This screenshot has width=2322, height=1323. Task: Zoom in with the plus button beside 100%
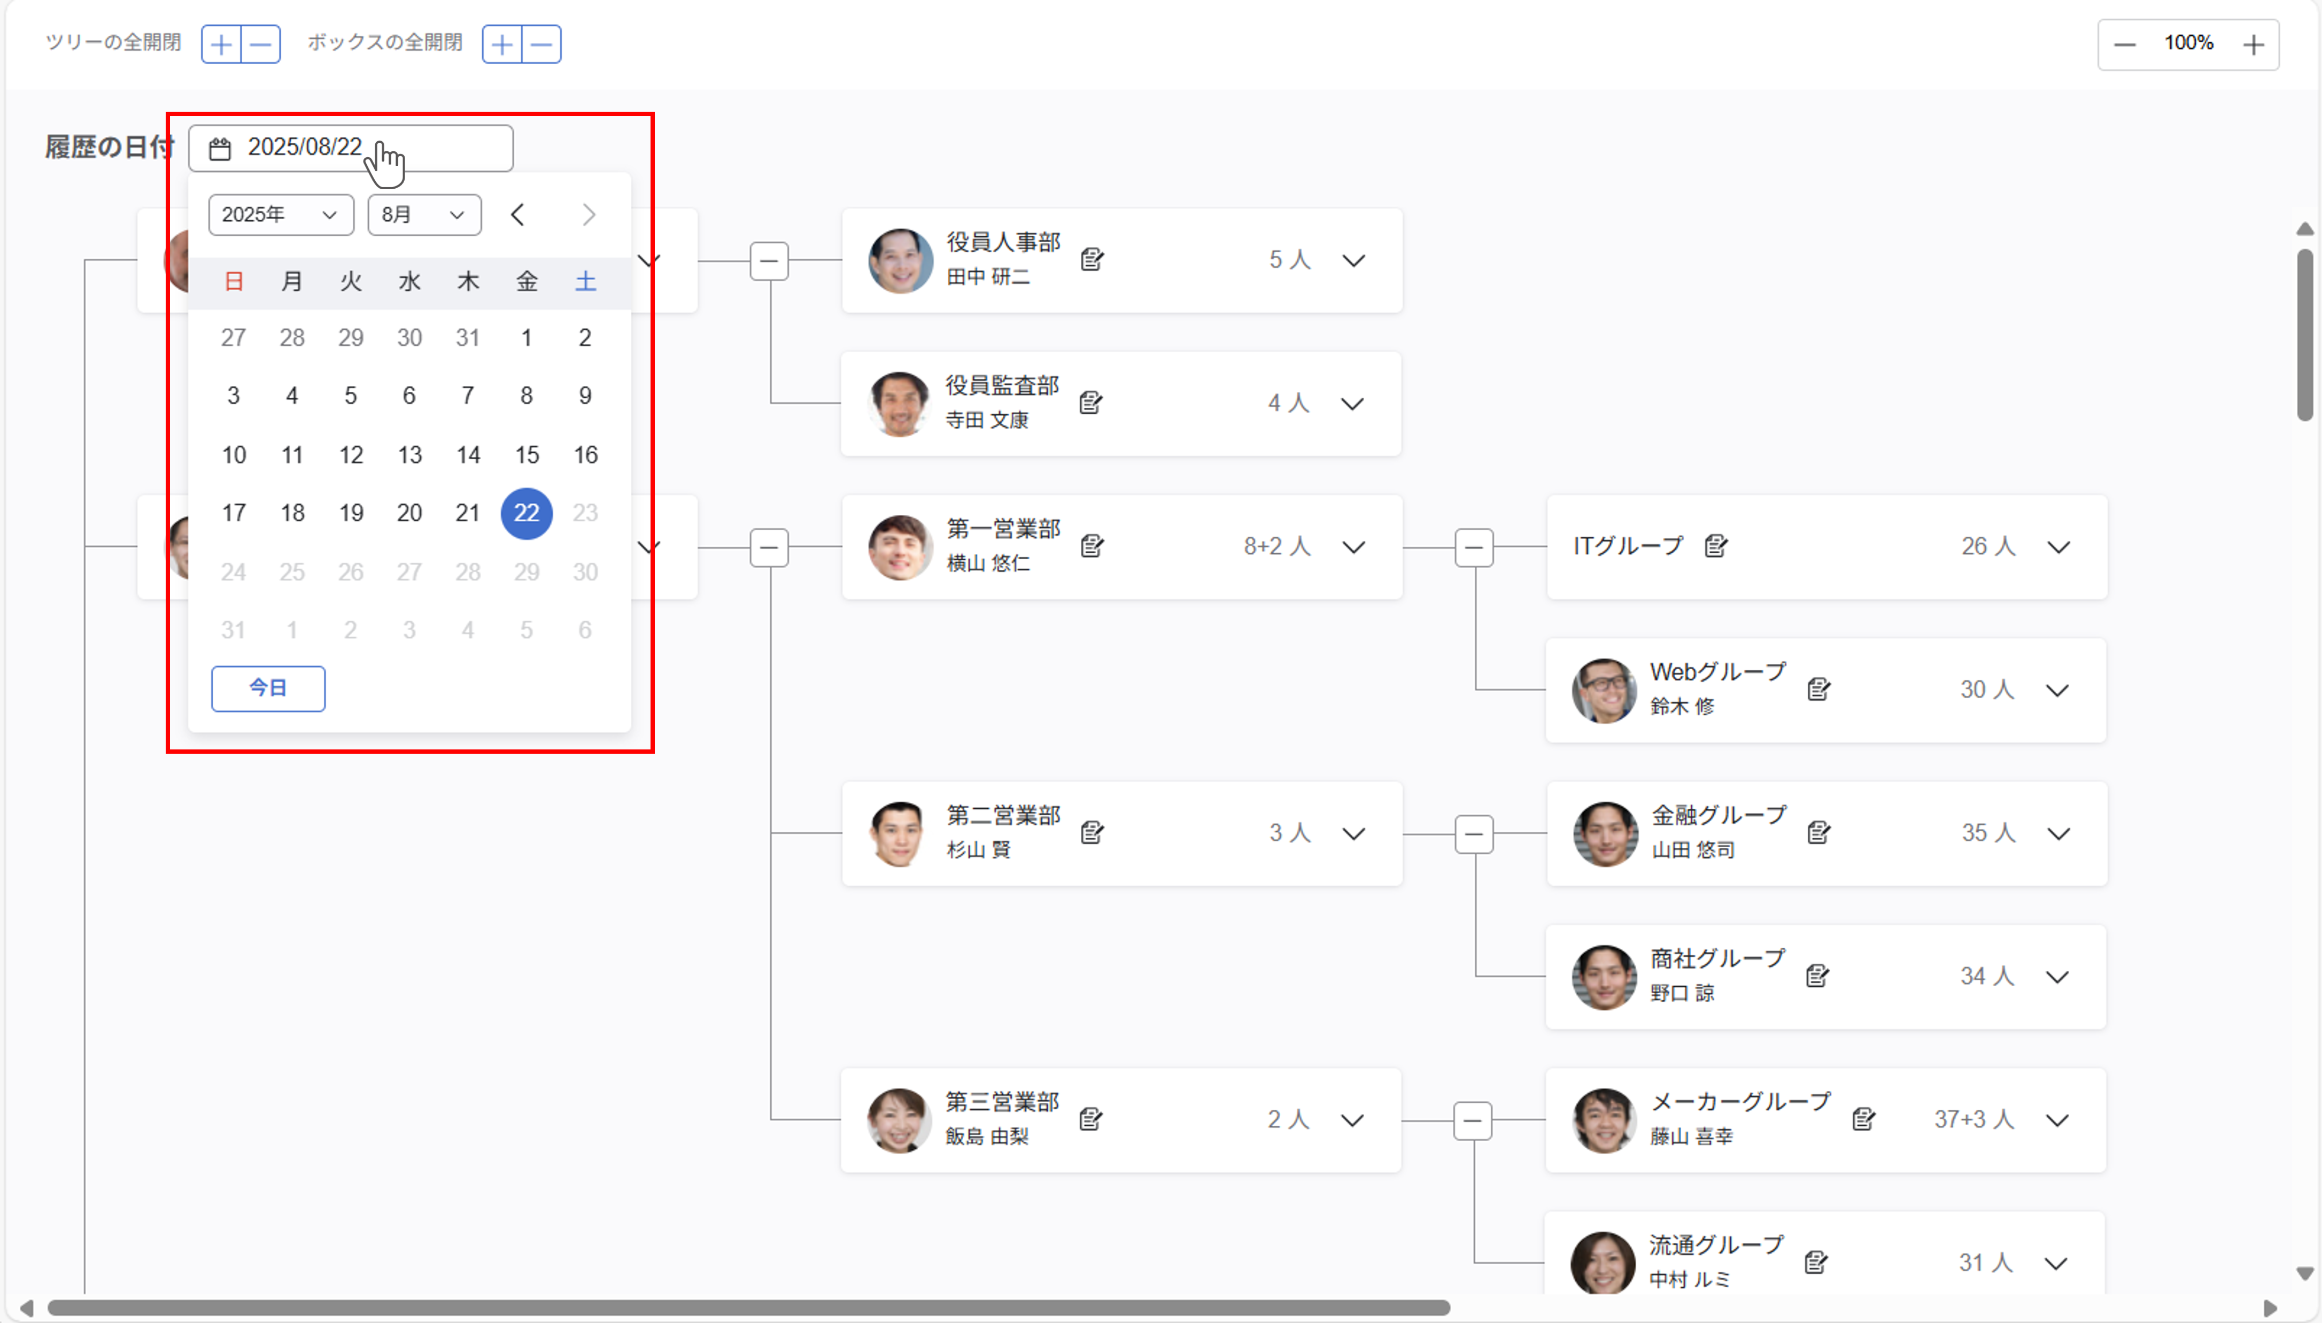pos(2253,44)
